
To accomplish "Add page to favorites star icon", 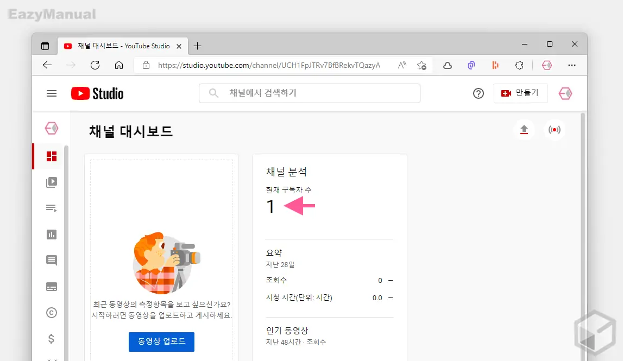I will click(x=422, y=65).
